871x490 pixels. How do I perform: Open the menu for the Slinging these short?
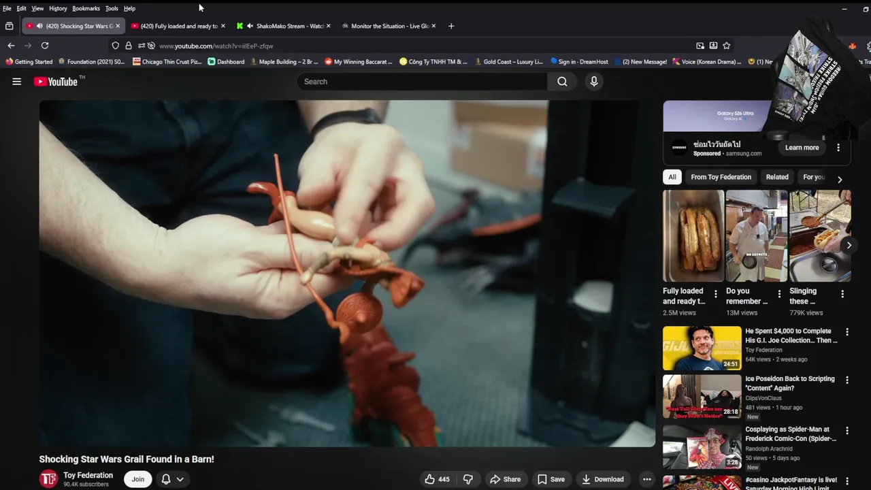pyautogui.click(x=842, y=294)
